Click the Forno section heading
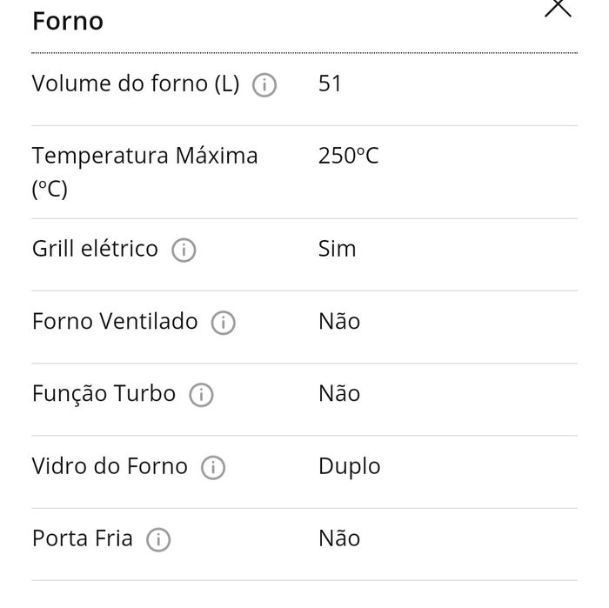Viewport: 609px width, 608px height. tap(68, 21)
